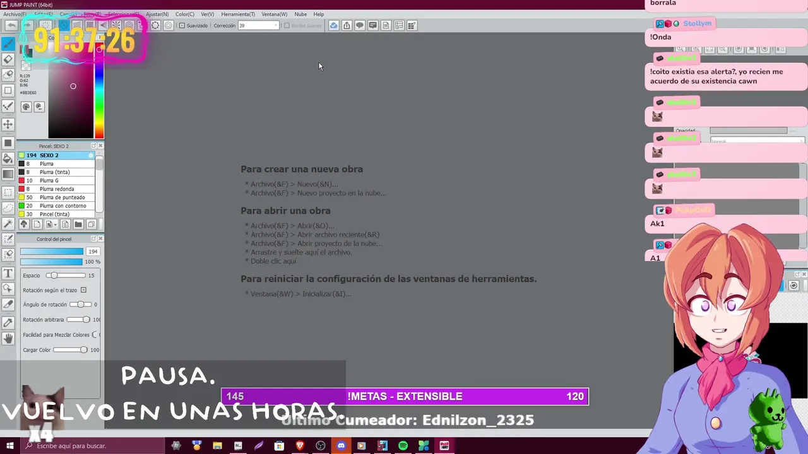Open Brave browser from the taskbar
This screenshot has width=808, height=454.
pos(300,446)
